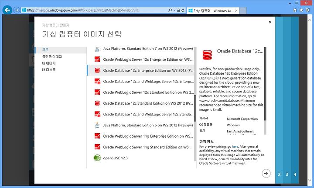Click the next arrow button in wizard
The width and height of the screenshot is (314, 188).
pyautogui.click(x=266, y=173)
